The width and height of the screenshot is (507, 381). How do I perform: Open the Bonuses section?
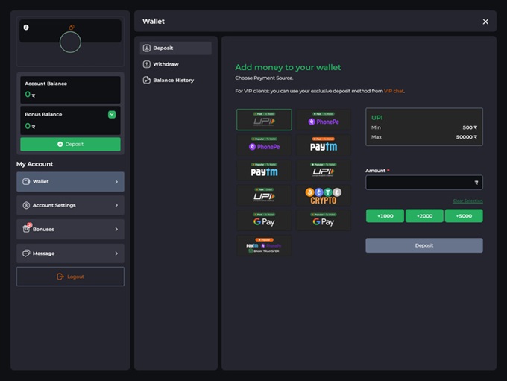tap(70, 229)
